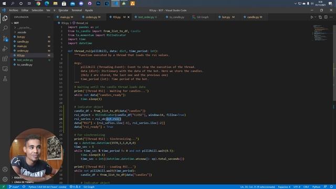Viewport: 336px width, 189px height.
Task: Change the CRLF line ending in status bar
Action: pyautogui.click(x=306, y=187)
